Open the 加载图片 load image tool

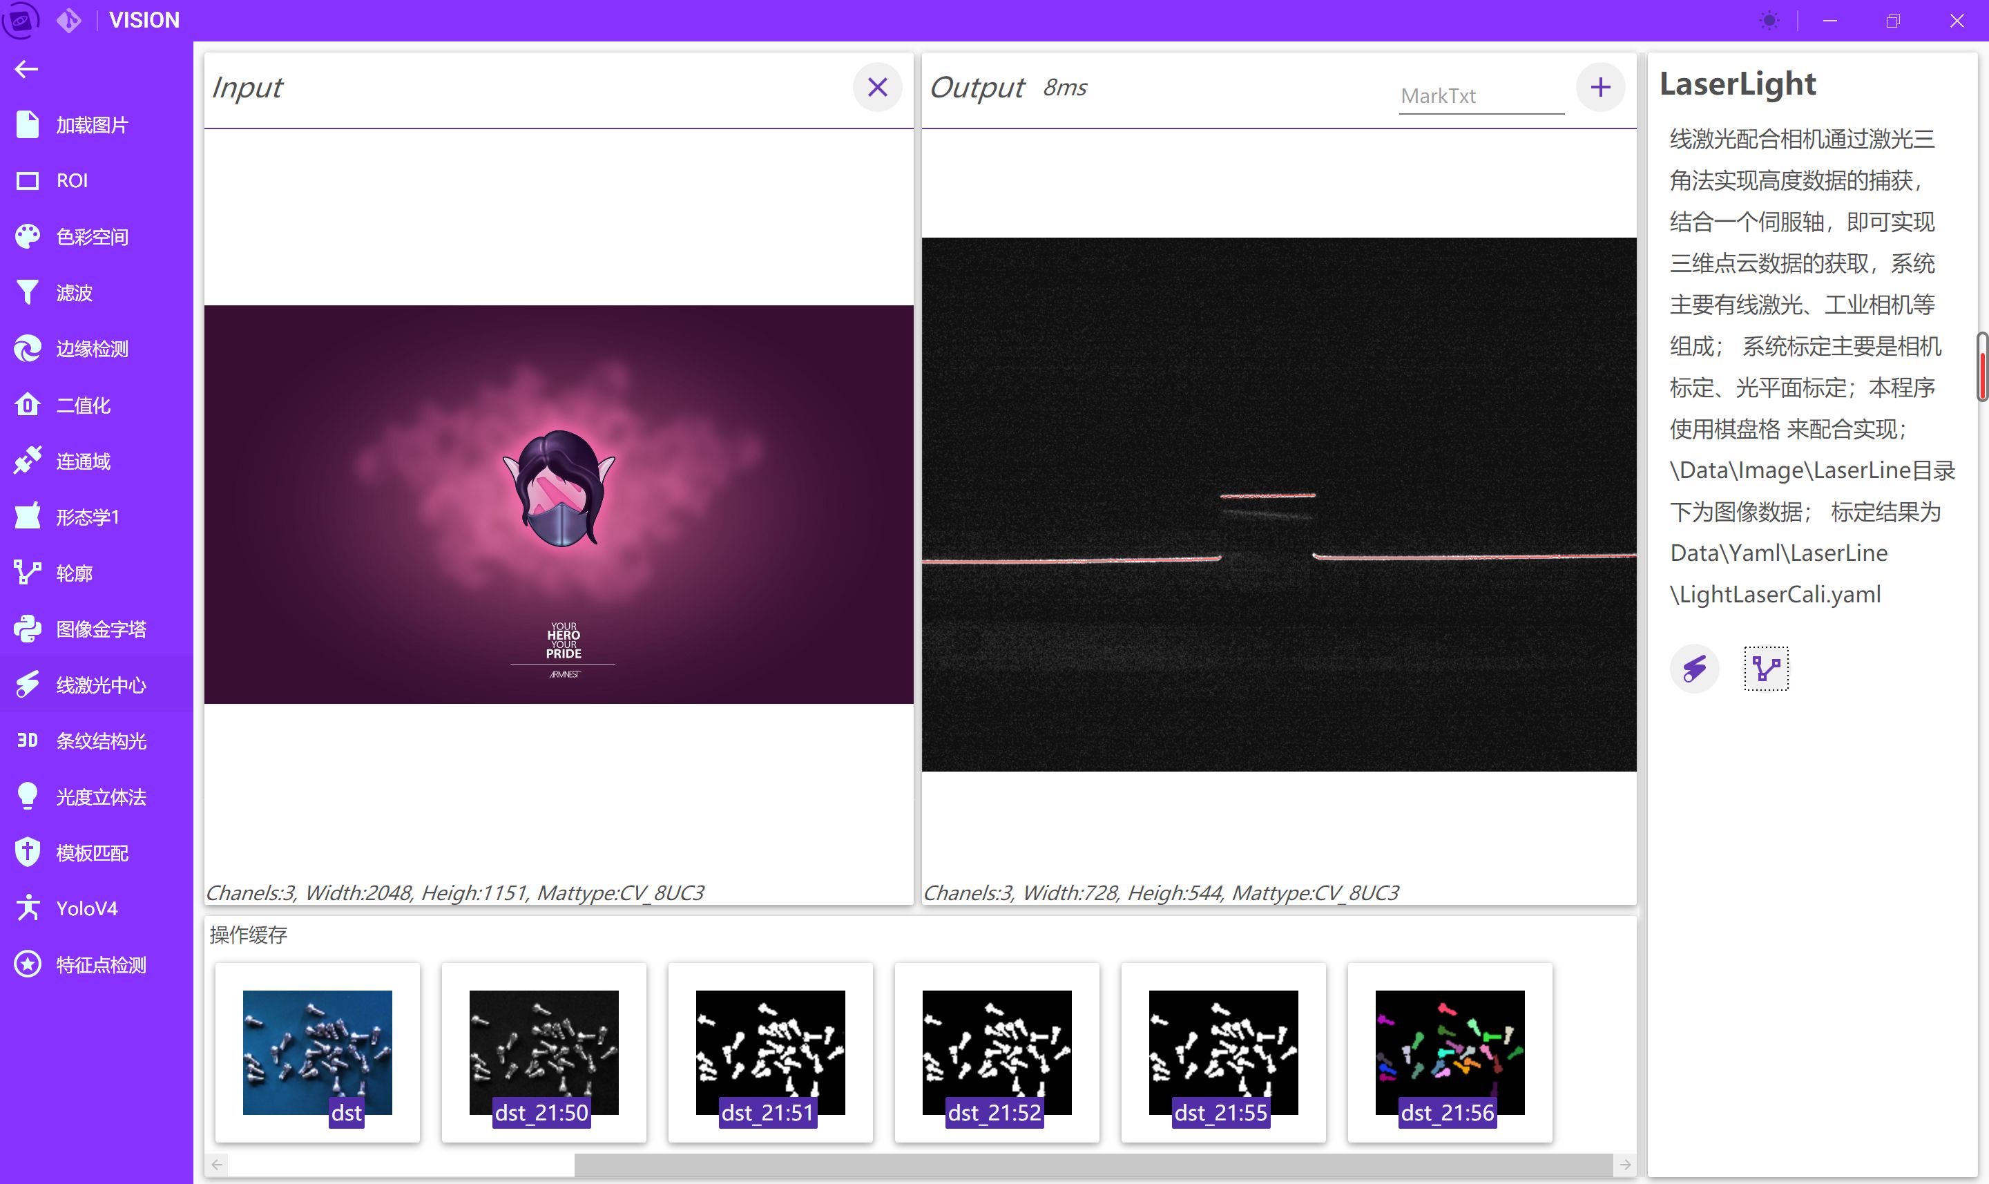[x=91, y=125]
